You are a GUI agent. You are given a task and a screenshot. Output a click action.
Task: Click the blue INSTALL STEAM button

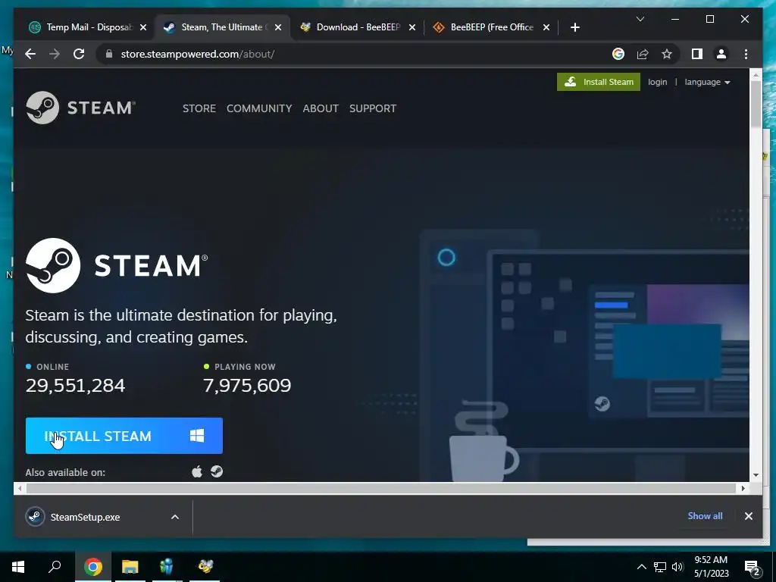pos(124,436)
